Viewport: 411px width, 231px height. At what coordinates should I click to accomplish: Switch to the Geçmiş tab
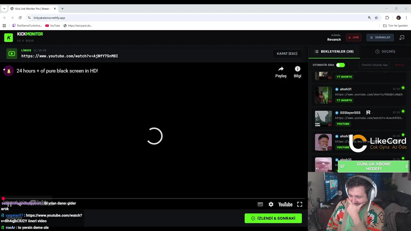point(385,51)
